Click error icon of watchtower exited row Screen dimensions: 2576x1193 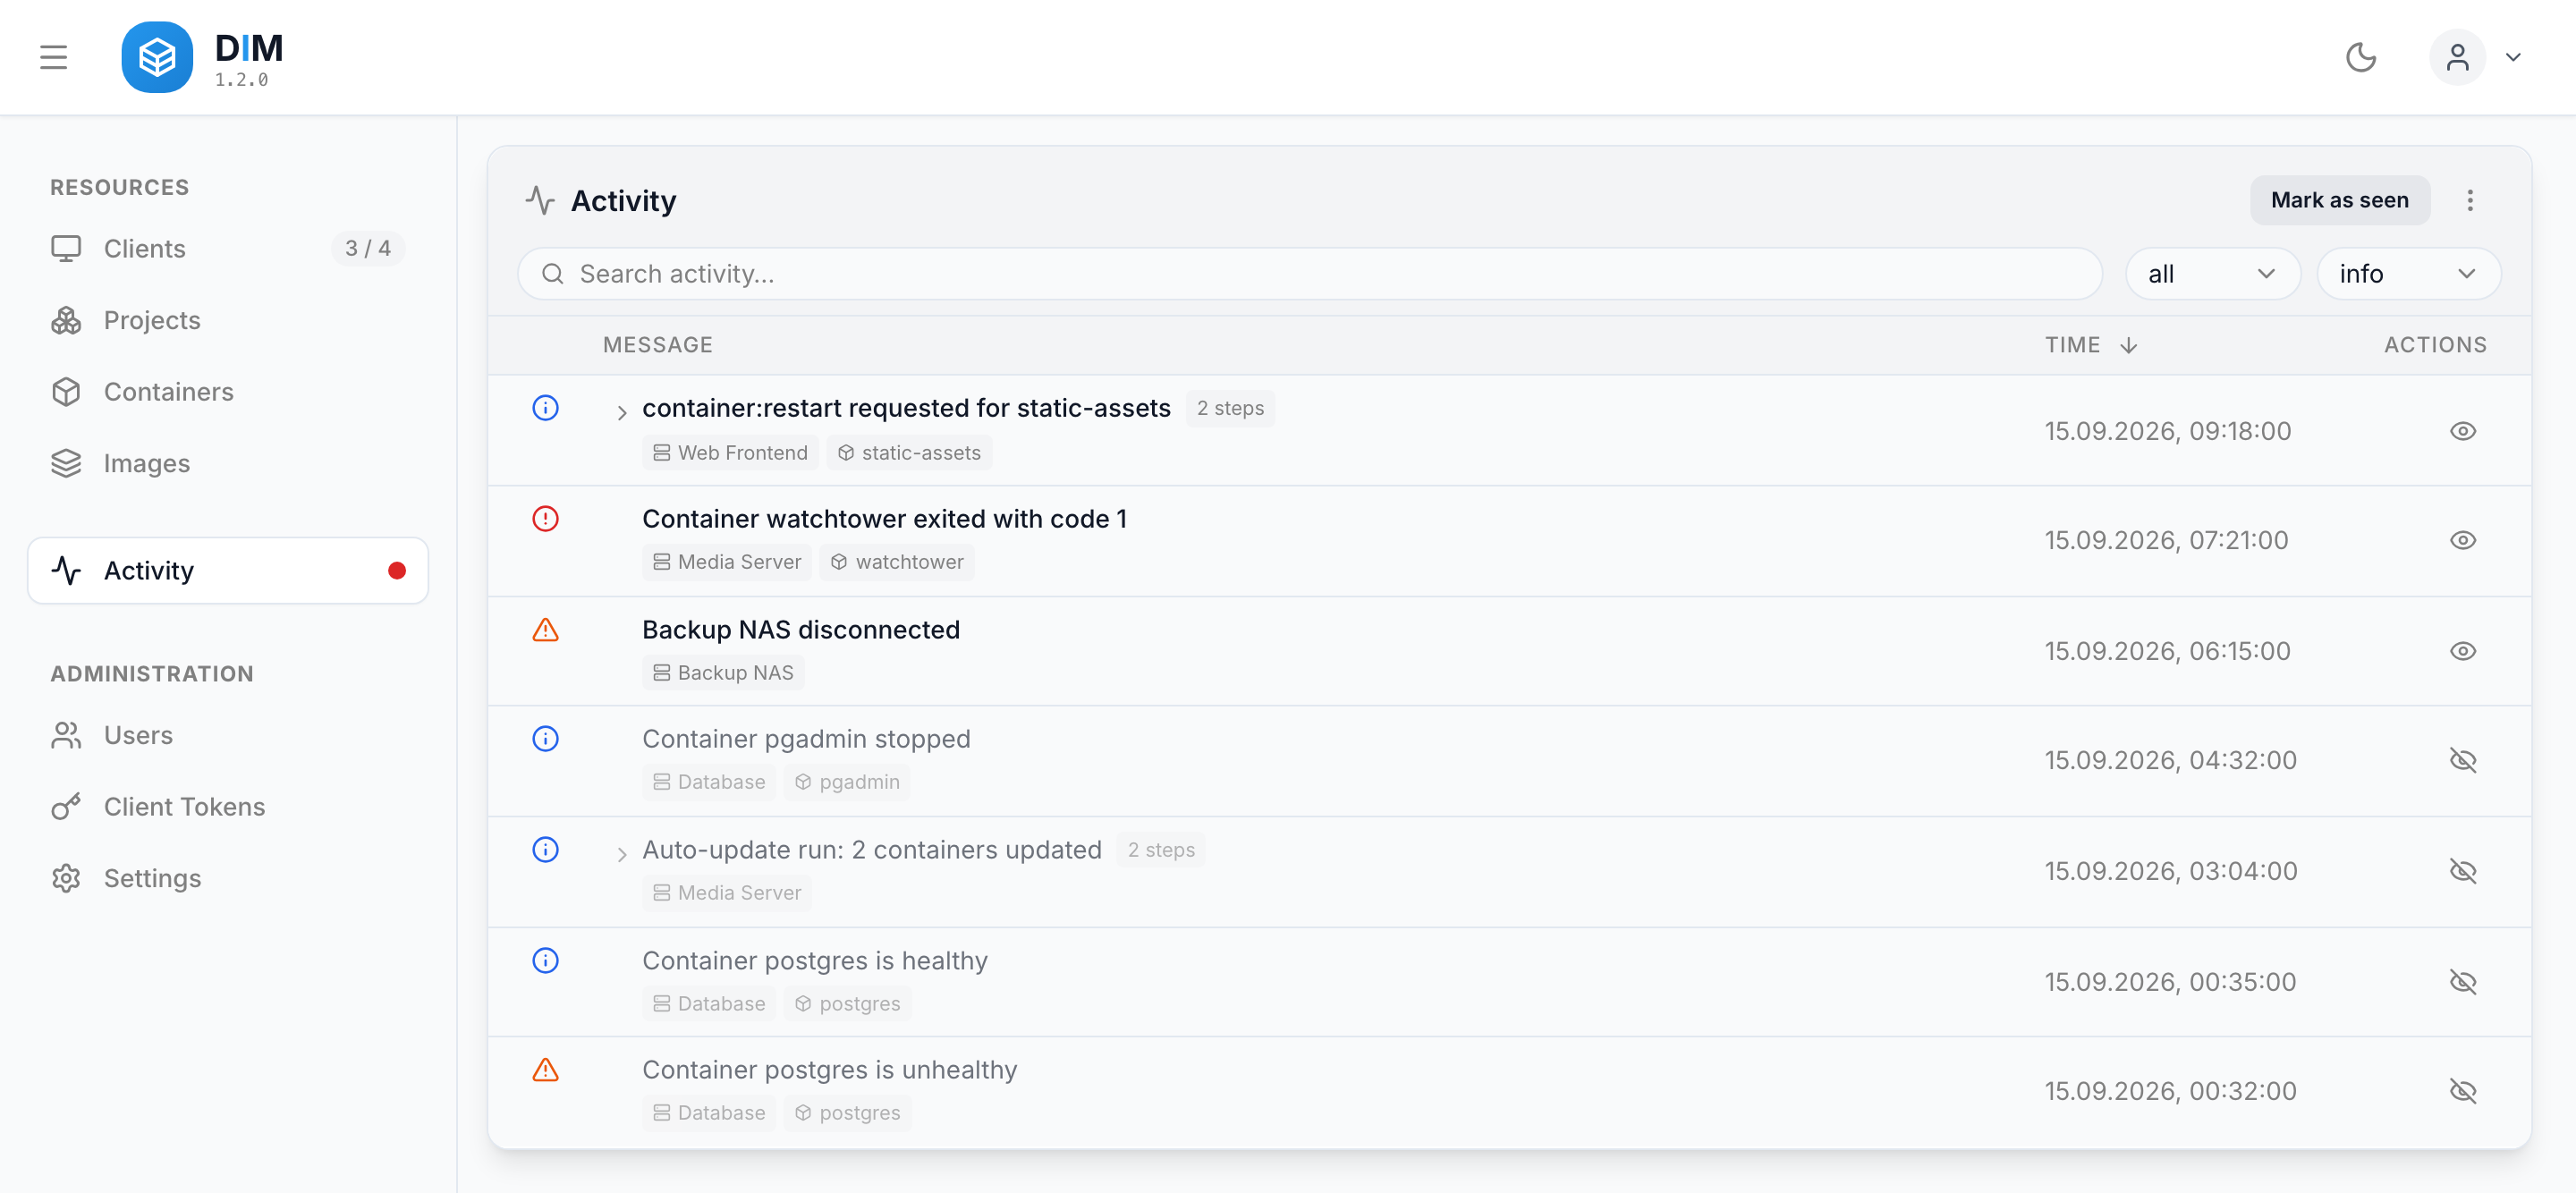tap(545, 519)
